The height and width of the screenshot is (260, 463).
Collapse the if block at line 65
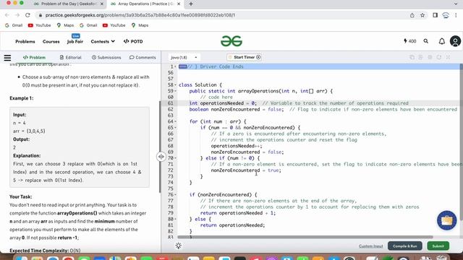(175, 128)
